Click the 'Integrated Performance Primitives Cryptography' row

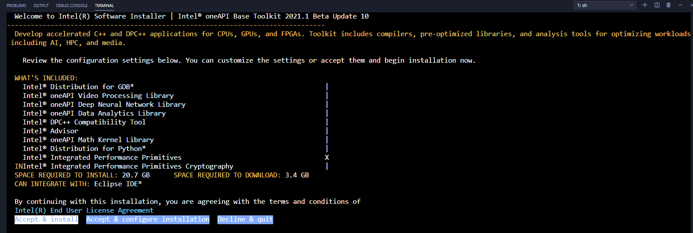(x=128, y=166)
